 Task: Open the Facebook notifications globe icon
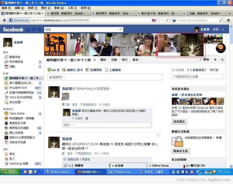pos(39,29)
